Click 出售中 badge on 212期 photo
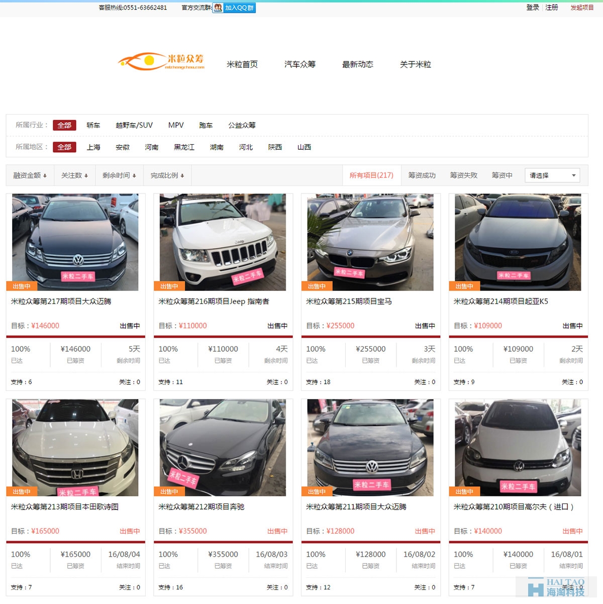Image resolution: width=603 pixels, height=604 pixels. point(169,491)
